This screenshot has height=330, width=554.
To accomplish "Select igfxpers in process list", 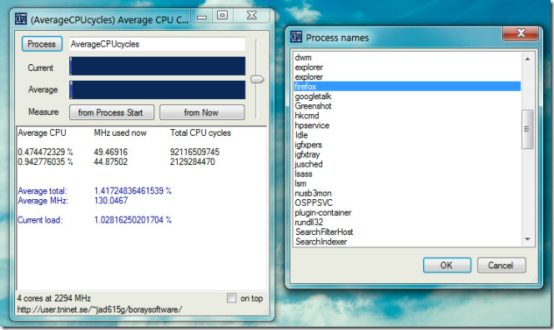I will pyautogui.click(x=407, y=145).
